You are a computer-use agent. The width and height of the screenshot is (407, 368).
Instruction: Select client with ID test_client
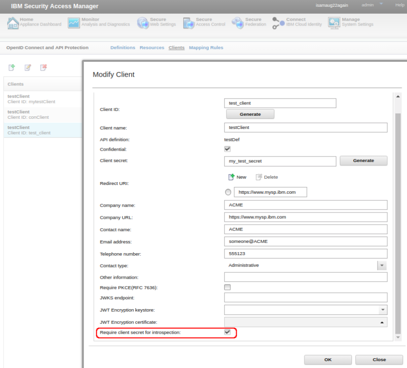pos(43,130)
